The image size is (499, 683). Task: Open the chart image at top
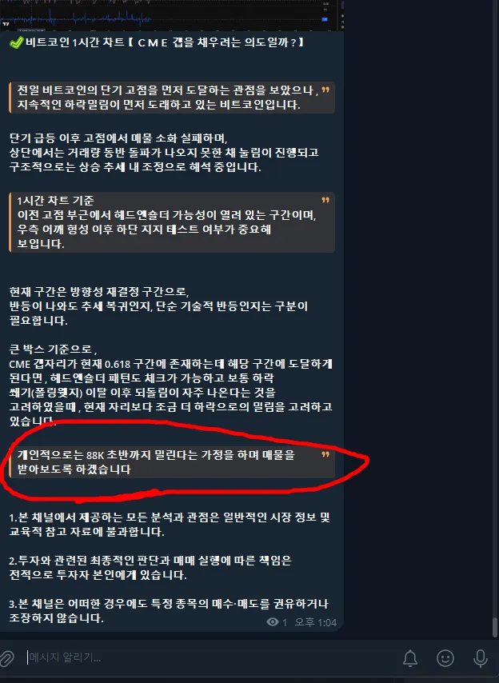coord(172,15)
